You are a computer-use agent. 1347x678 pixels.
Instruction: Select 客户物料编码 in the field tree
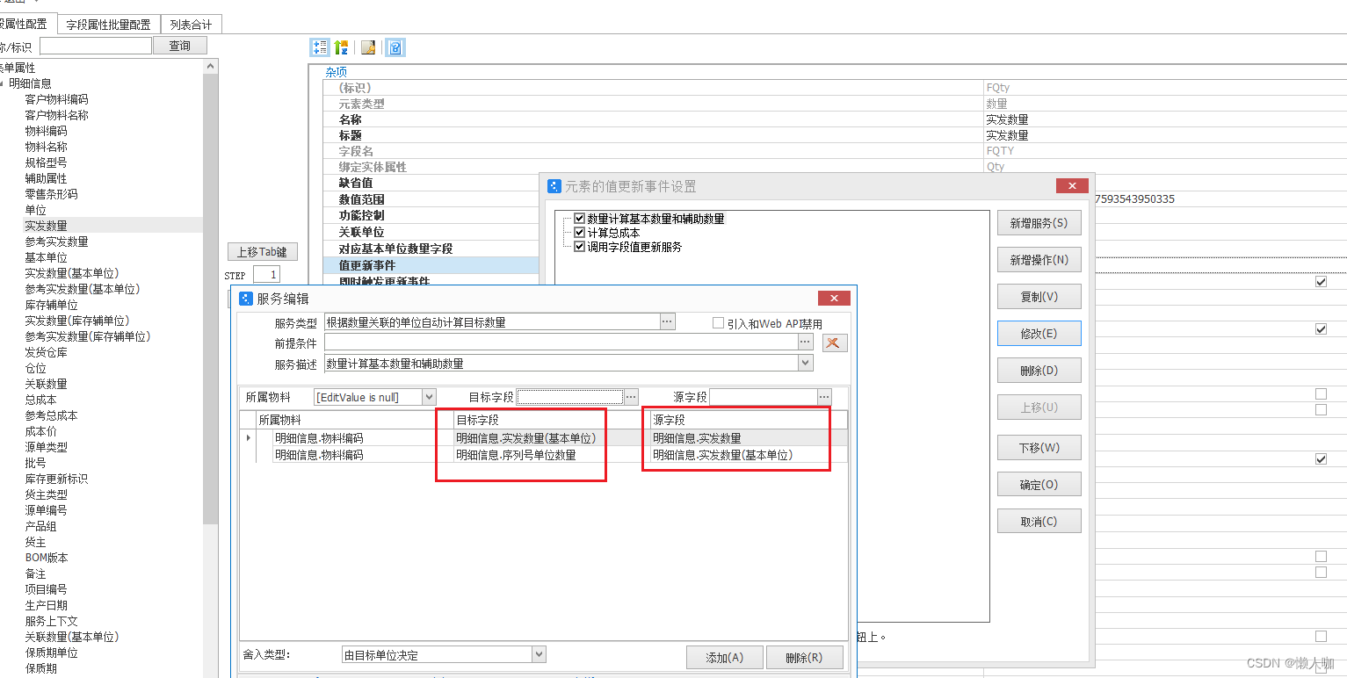56,99
